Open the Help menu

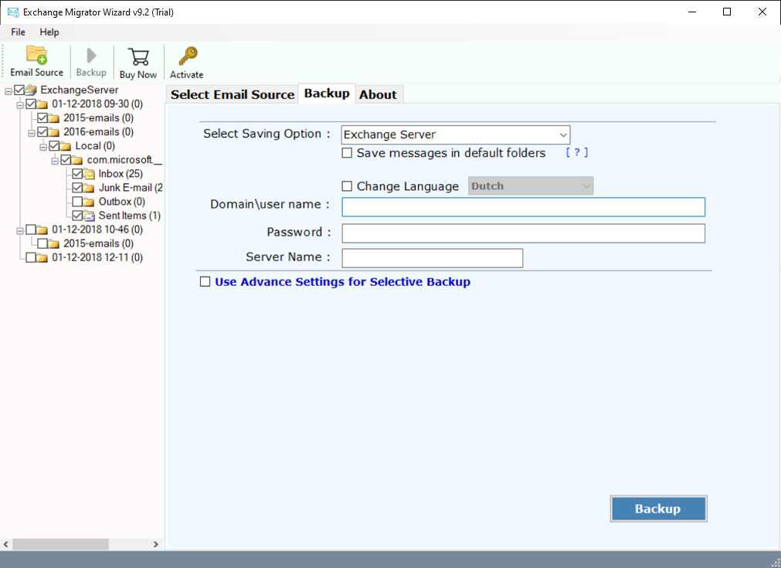pos(49,32)
